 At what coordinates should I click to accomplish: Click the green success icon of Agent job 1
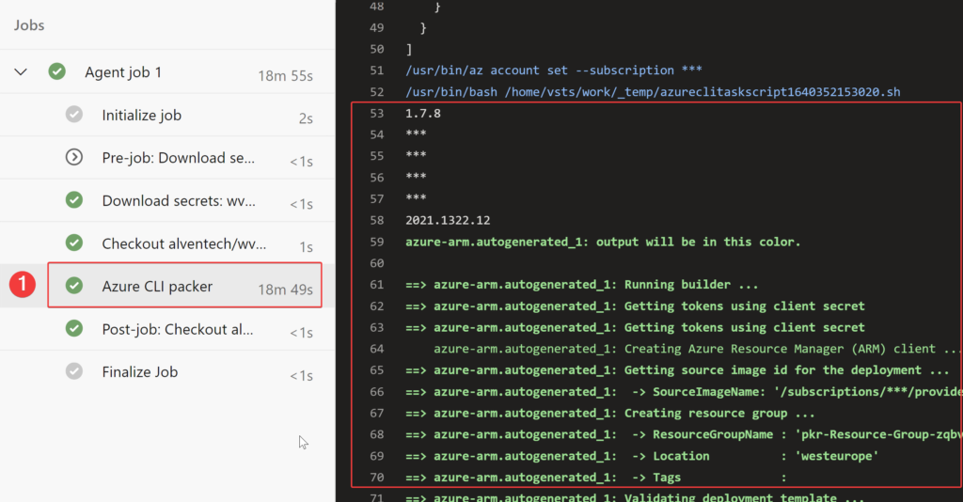(57, 72)
